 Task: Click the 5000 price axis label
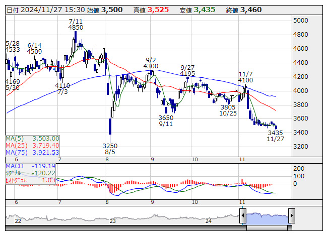tap(300, 21)
